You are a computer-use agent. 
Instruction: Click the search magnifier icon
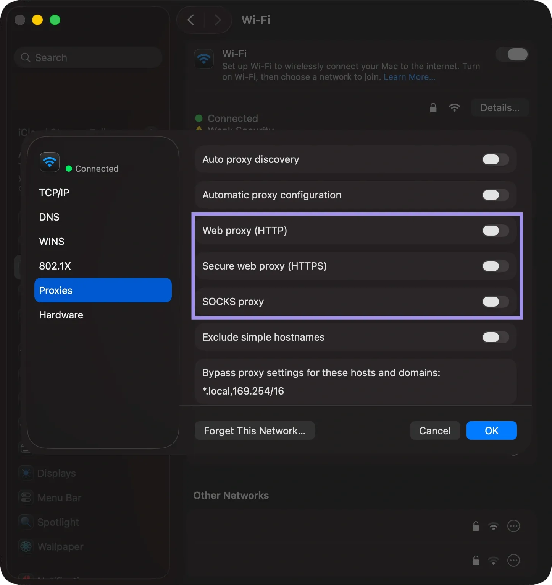[x=26, y=58]
